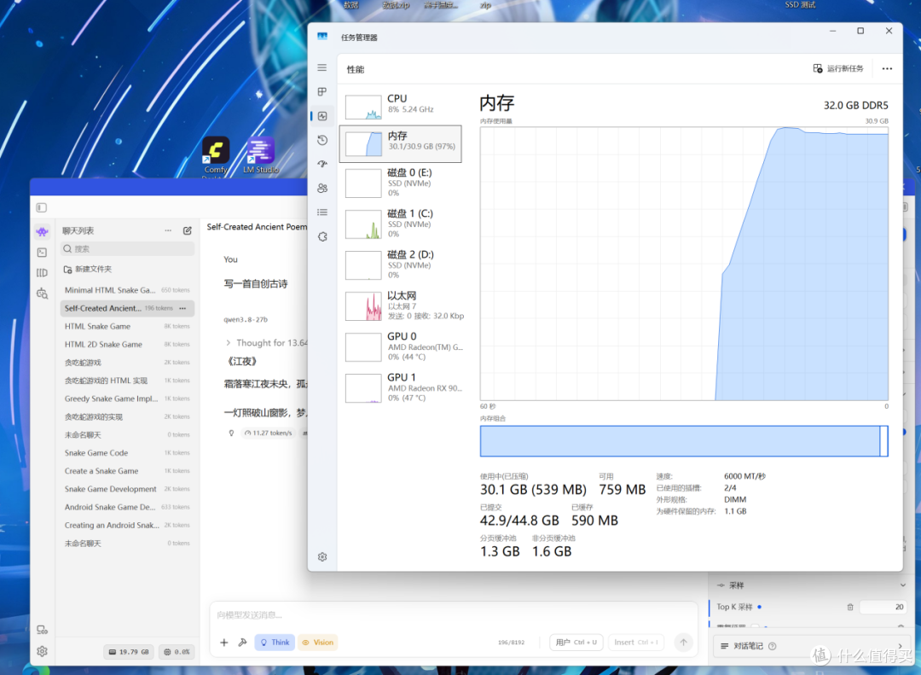Viewport: 921px width, 675px height.
Task: Open Task Manager settings gear
Action: (321, 557)
